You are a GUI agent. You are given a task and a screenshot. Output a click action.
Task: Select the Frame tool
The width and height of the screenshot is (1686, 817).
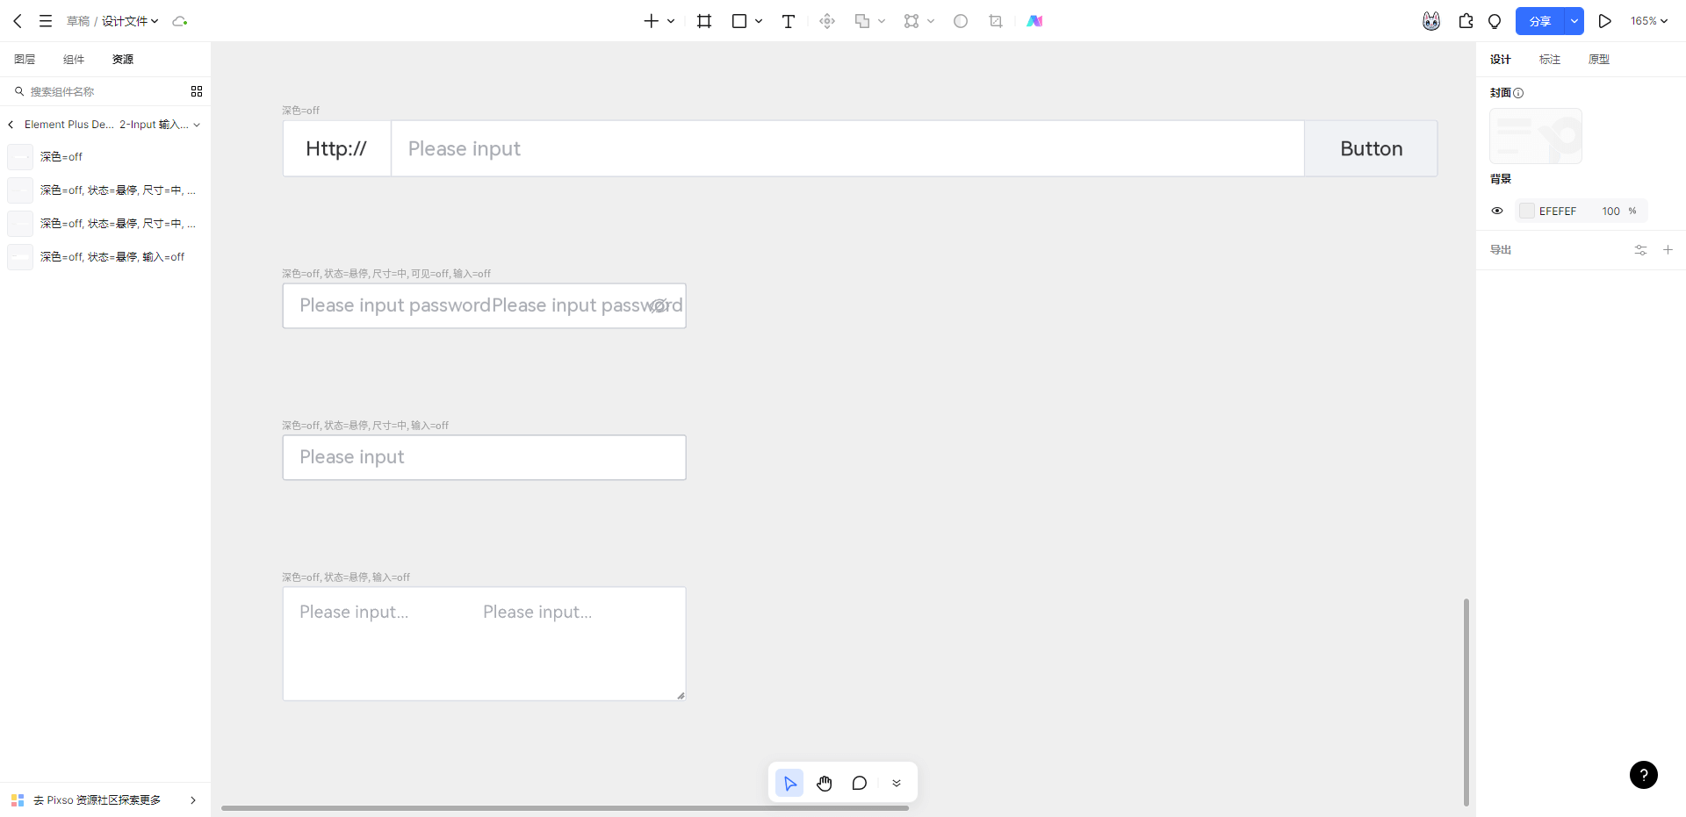[x=704, y=21]
